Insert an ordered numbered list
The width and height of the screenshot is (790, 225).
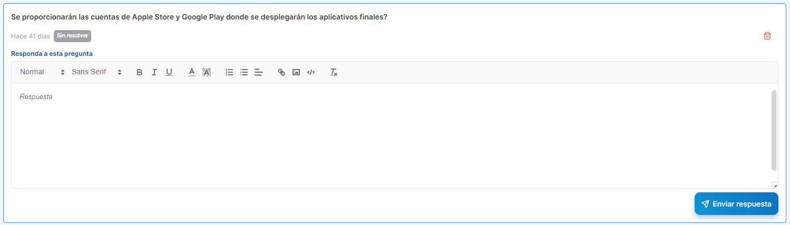229,72
